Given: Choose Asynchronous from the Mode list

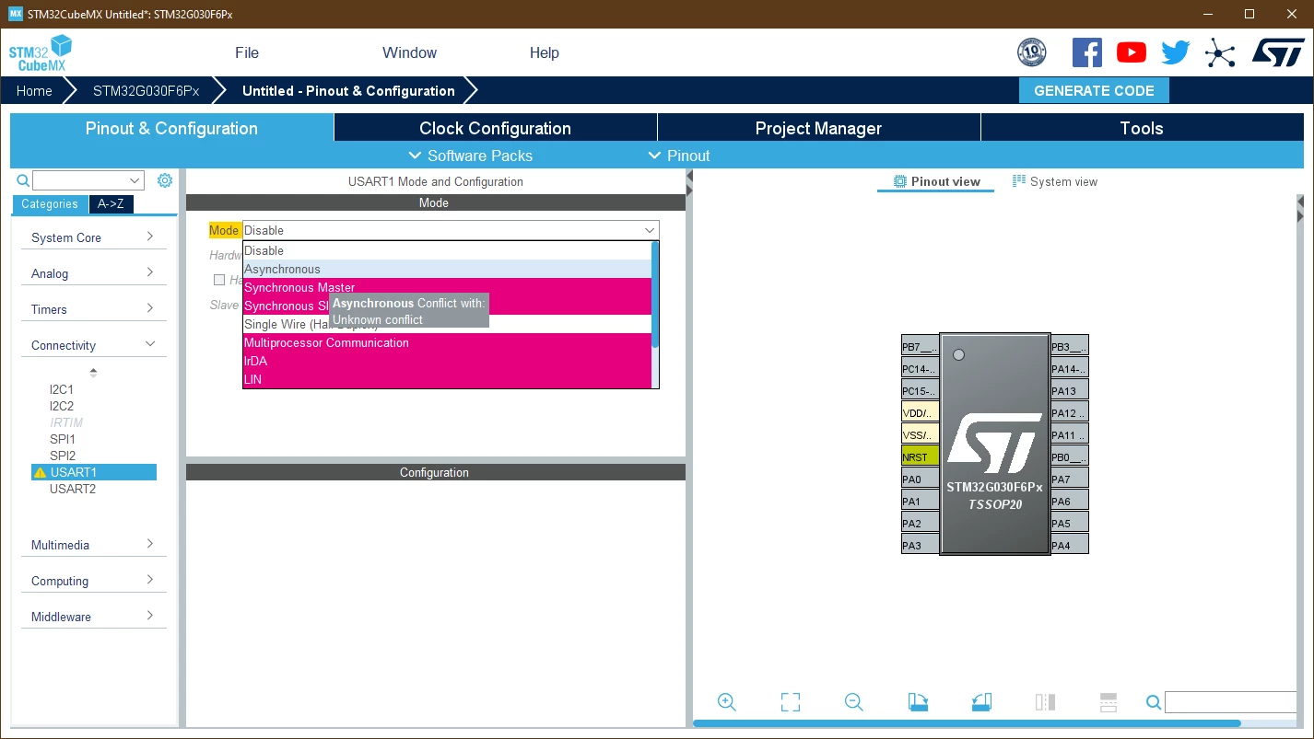Looking at the screenshot, I should [447, 269].
